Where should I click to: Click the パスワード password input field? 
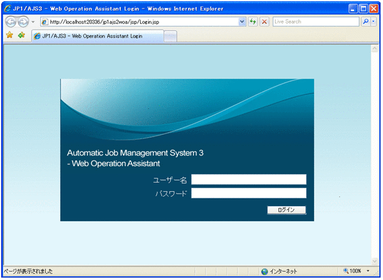point(248,194)
